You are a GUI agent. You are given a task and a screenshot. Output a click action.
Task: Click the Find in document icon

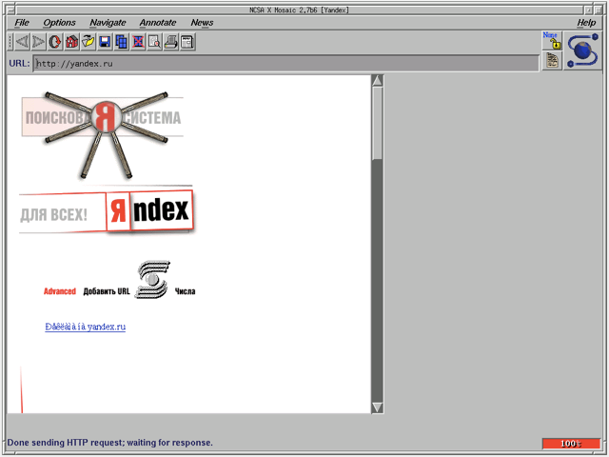tap(154, 42)
